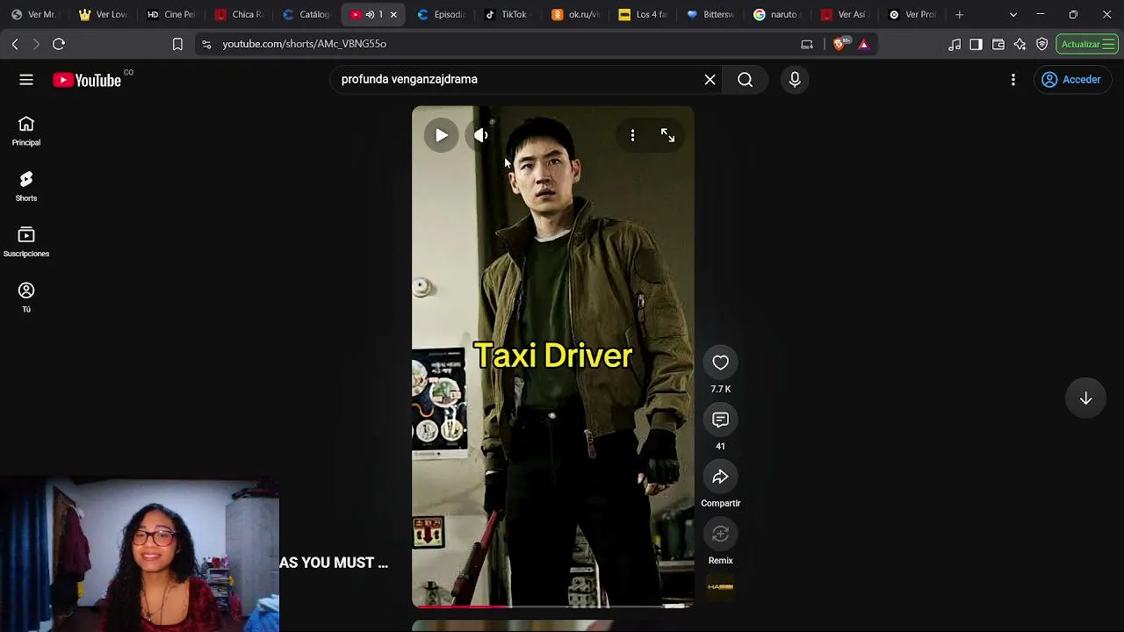Start voice search with the microphone

[x=795, y=80]
